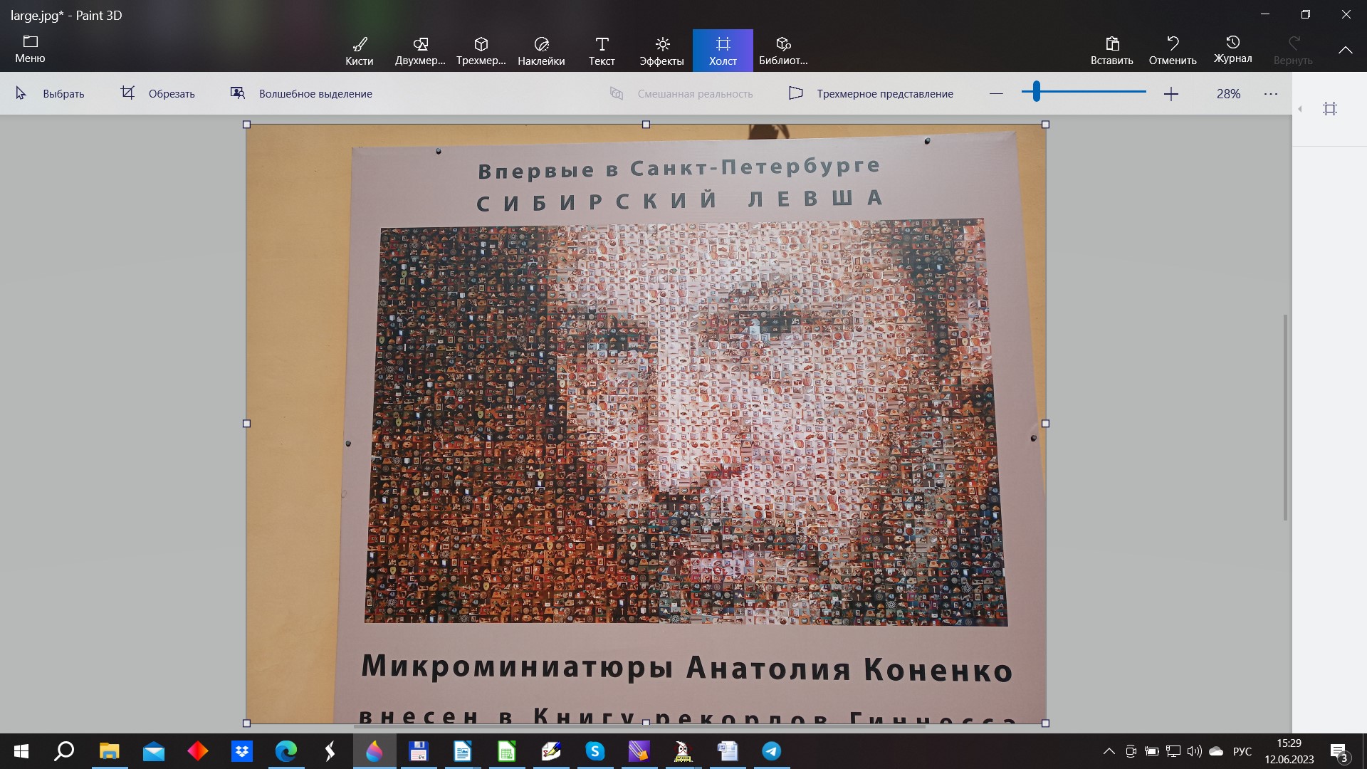The height and width of the screenshot is (769, 1367).
Task: Click the 28% zoom value field
Action: click(1228, 93)
